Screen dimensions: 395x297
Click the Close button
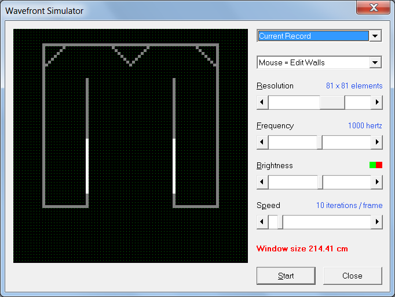tap(352, 276)
